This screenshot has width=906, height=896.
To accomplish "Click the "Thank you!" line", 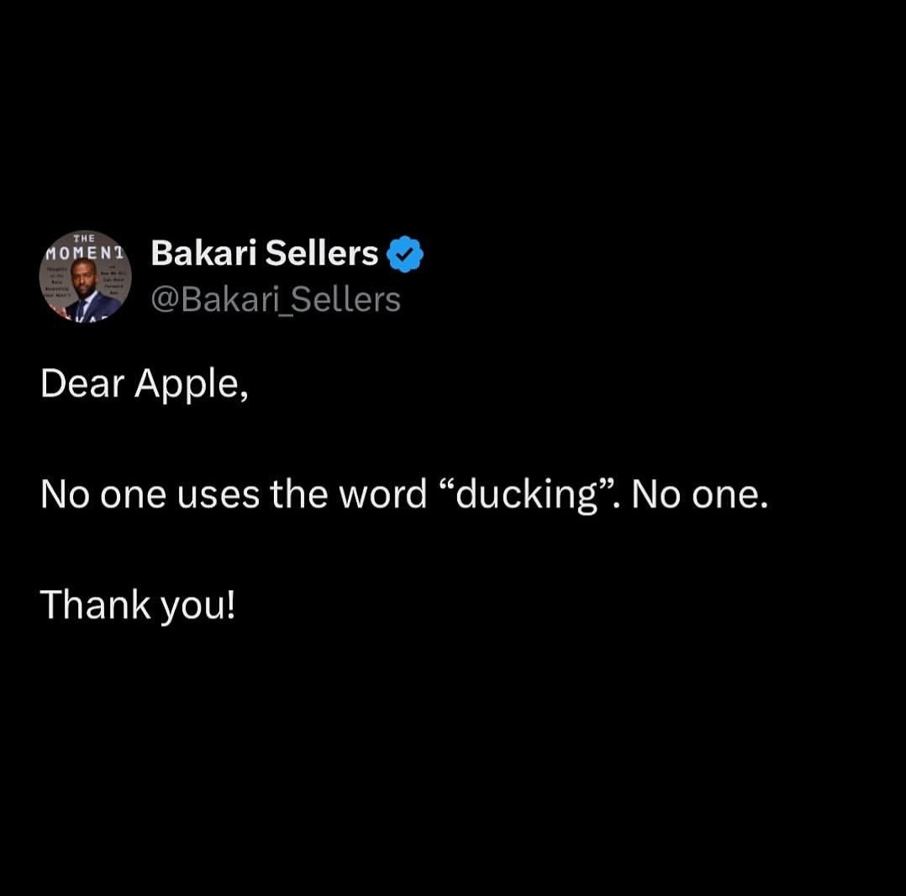I will (x=137, y=604).
